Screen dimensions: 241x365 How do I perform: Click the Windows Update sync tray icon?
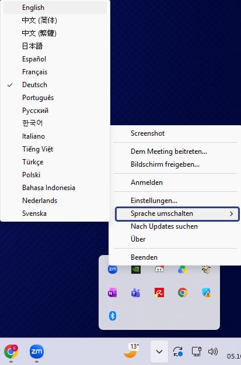178,352
